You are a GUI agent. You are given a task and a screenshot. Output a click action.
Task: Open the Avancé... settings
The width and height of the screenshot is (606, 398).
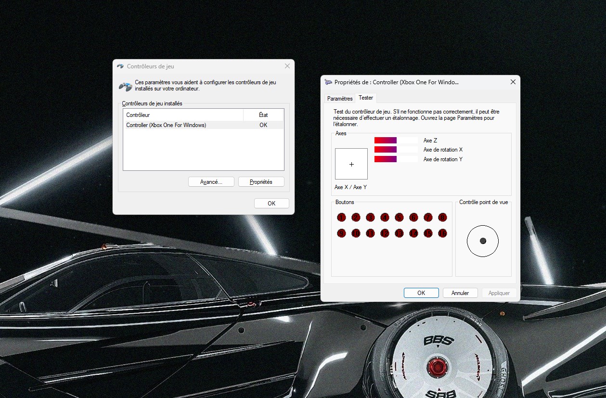211,182
